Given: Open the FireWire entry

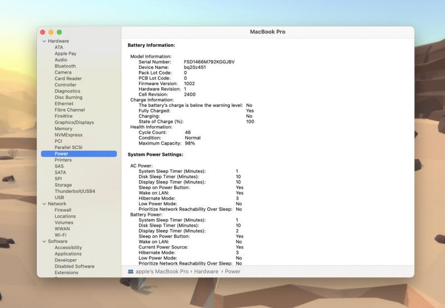Looking at the screenshot, I should 63,116.
